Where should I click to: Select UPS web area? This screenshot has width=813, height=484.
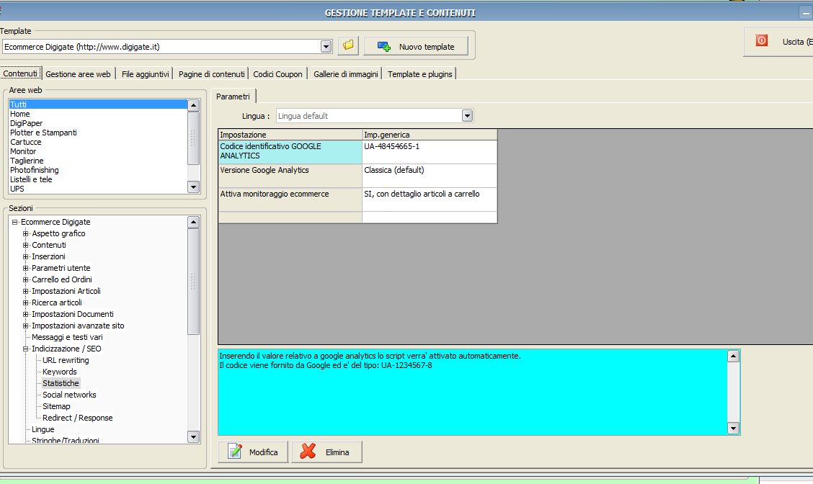point(98,189)
